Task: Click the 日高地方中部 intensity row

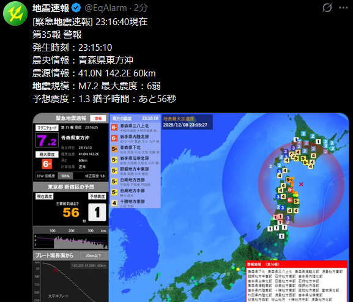Action: 135,193
